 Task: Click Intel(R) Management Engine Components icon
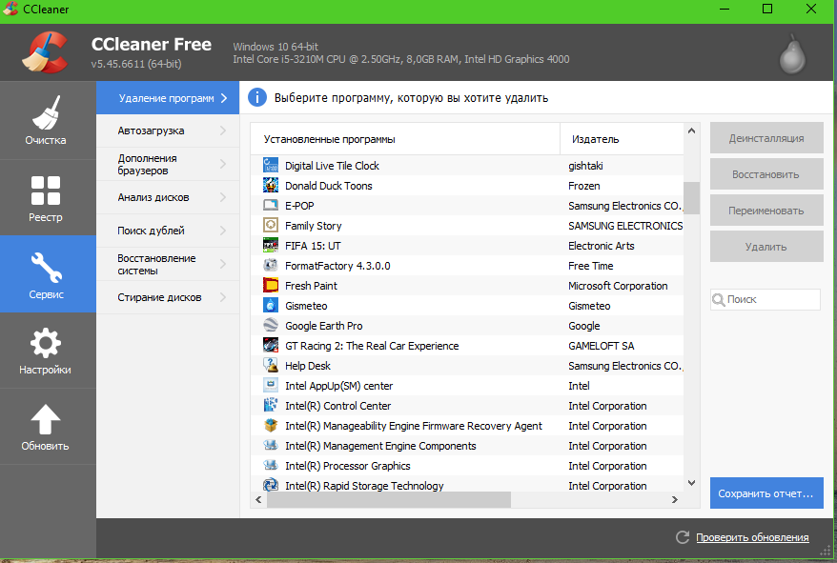click(x=271, y=445)
